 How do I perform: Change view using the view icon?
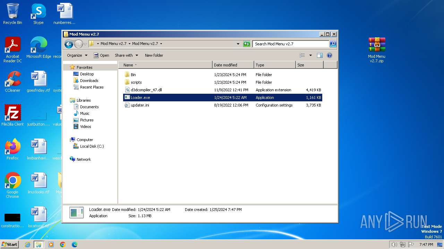coord(302,55)
